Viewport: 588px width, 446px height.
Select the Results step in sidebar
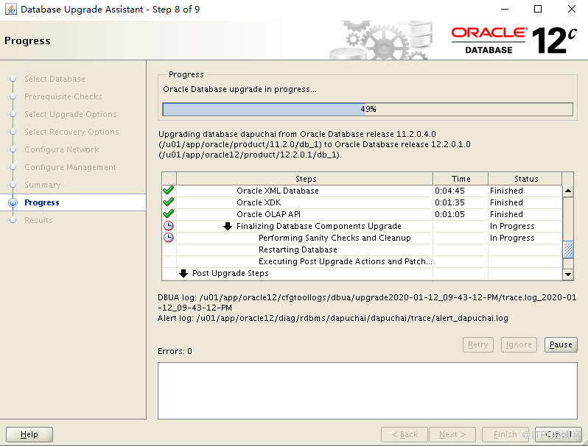(x=38, y=220)
